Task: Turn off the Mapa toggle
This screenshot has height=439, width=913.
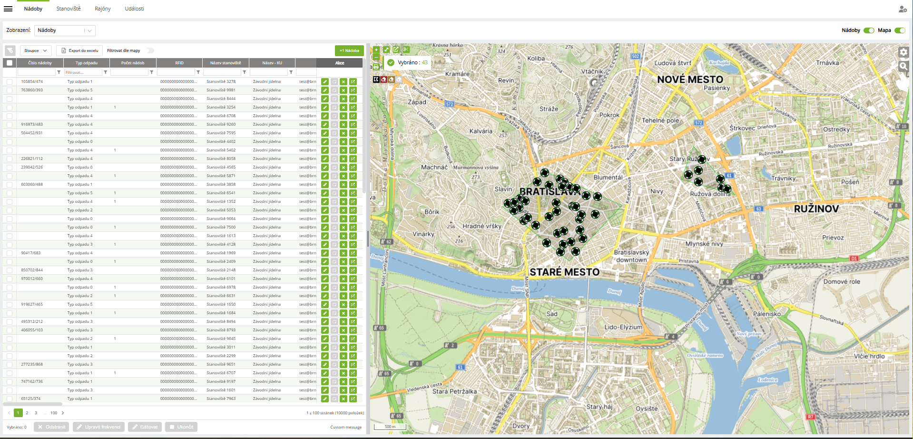Action: pos(899,30)
